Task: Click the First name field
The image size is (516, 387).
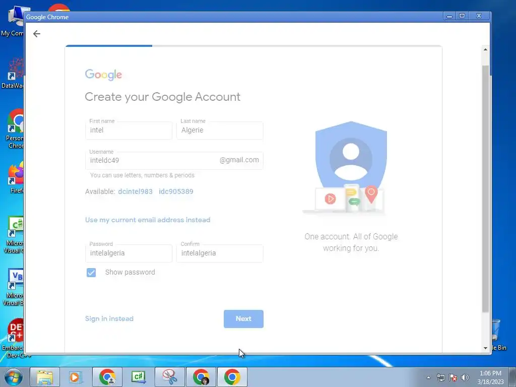Action: (128, 131)
